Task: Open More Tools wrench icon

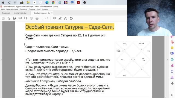Action: [x=172, y=83]
